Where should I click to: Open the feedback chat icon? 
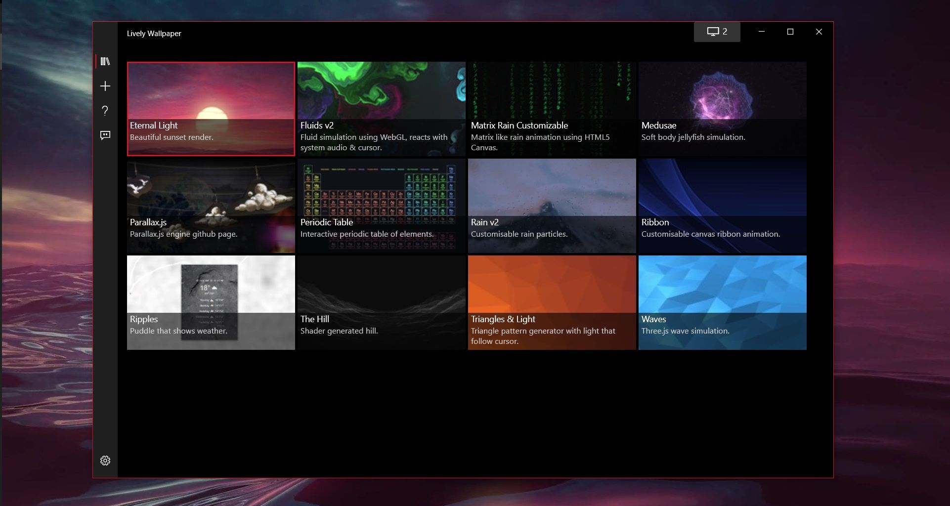pyautogui.click(x=105, y=135)
